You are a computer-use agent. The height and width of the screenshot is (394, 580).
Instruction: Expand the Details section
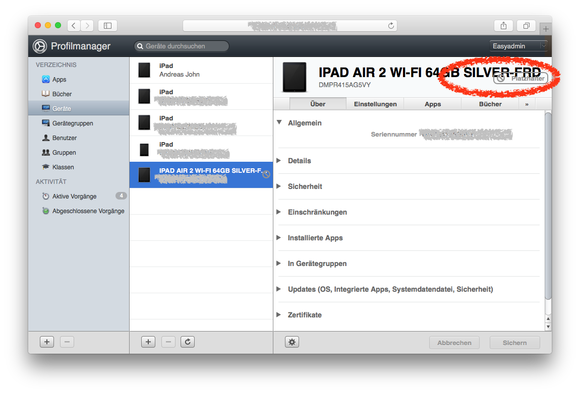pos(279,160)
